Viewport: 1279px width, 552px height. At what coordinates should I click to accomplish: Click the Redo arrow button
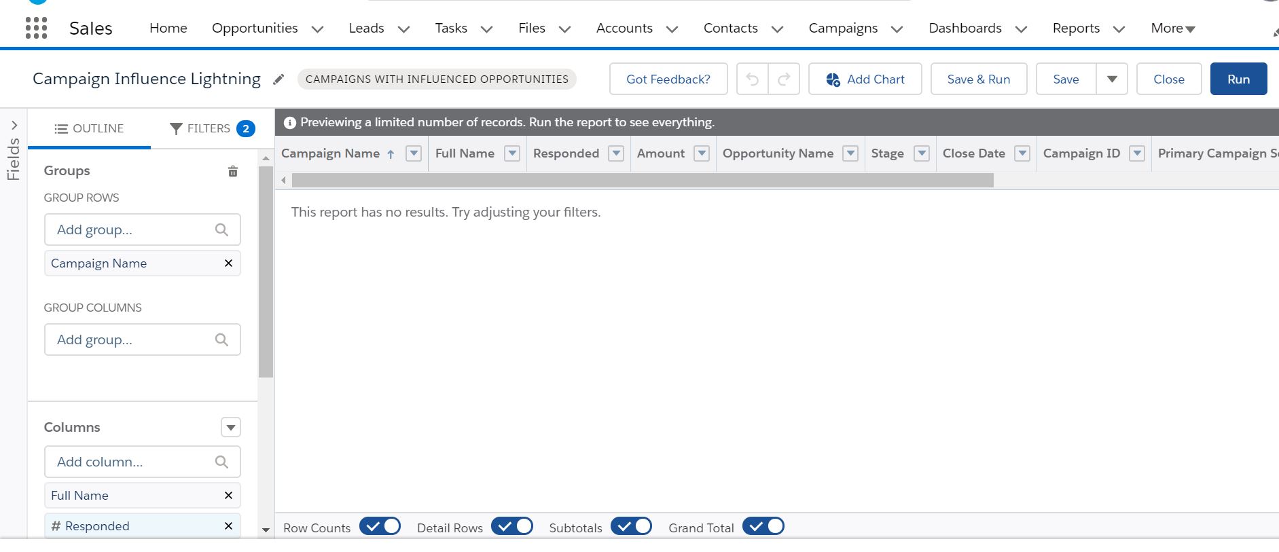(x=784, y=79)
